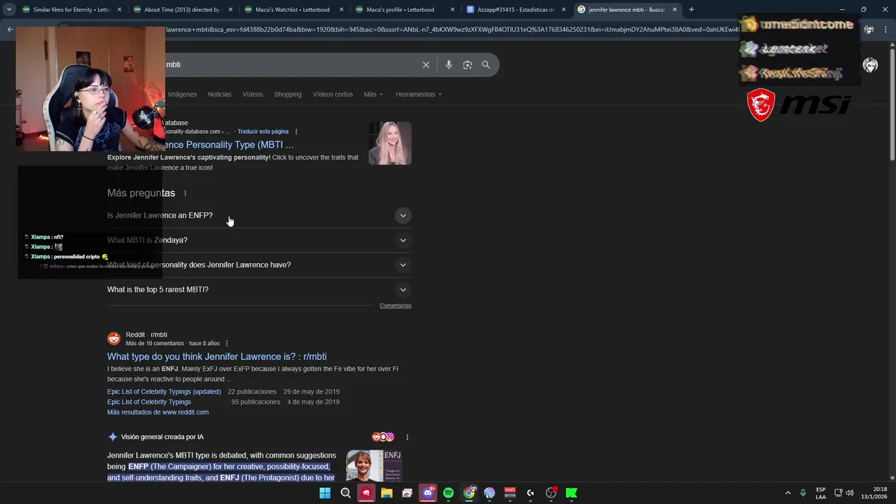896x504 pixels.
Task: Open "Epic List of Celebrity Typings (updated)" link
Action: click(164, 392)
